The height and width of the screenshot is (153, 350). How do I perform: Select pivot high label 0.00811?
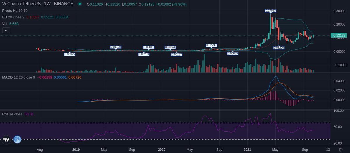[149, 47]
